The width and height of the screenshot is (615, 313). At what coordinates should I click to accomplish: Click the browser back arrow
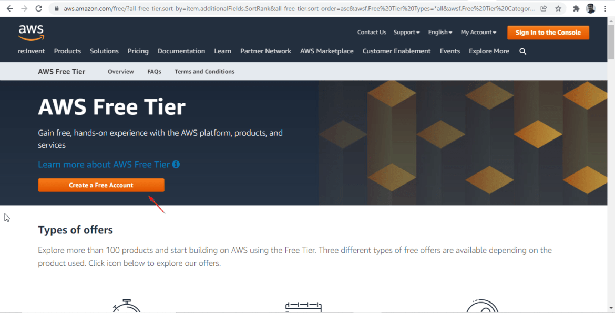tap(9, 8)
